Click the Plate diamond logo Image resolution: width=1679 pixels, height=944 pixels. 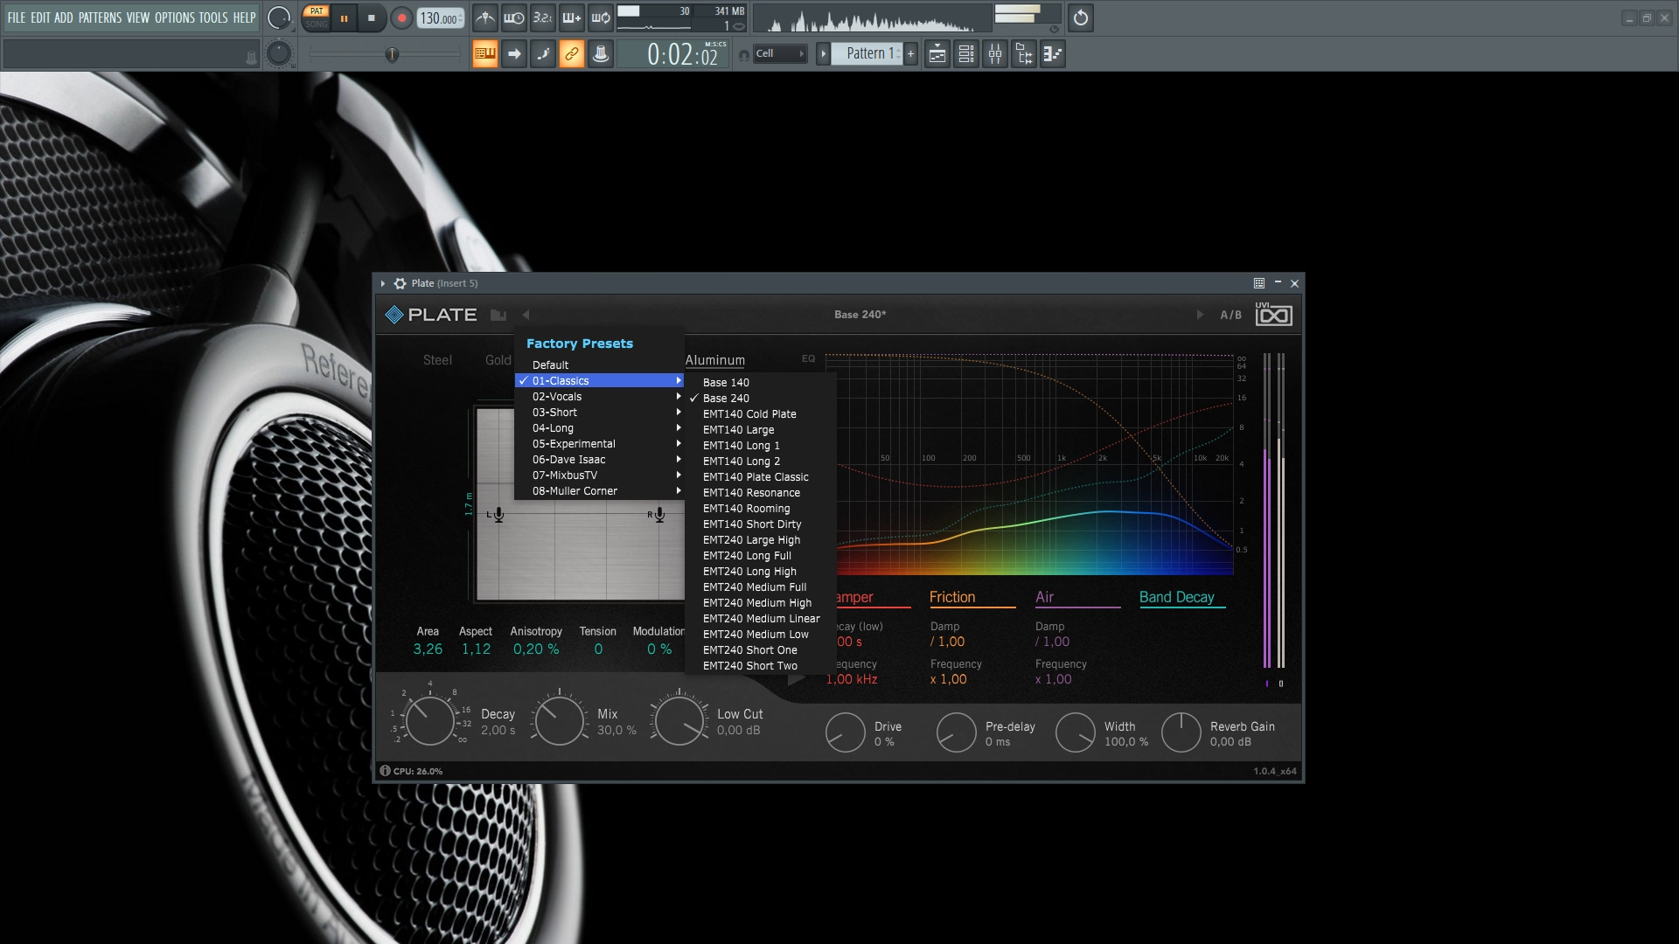point(394,315)
